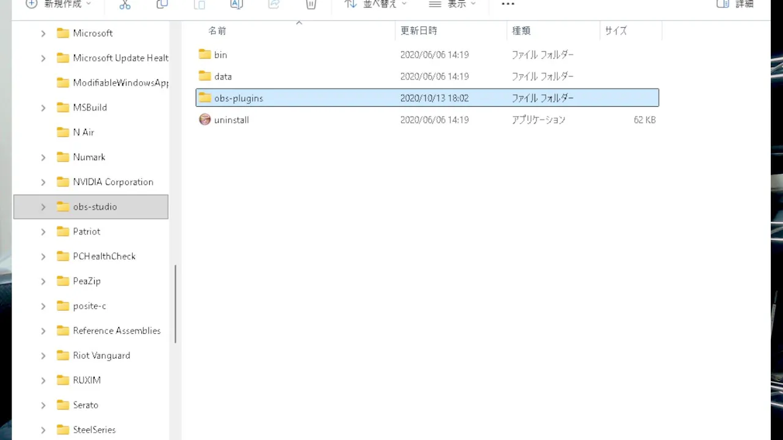Expand the PeaZip tree folder
Screen dimensions: 783x440
(x=43, y=281)
